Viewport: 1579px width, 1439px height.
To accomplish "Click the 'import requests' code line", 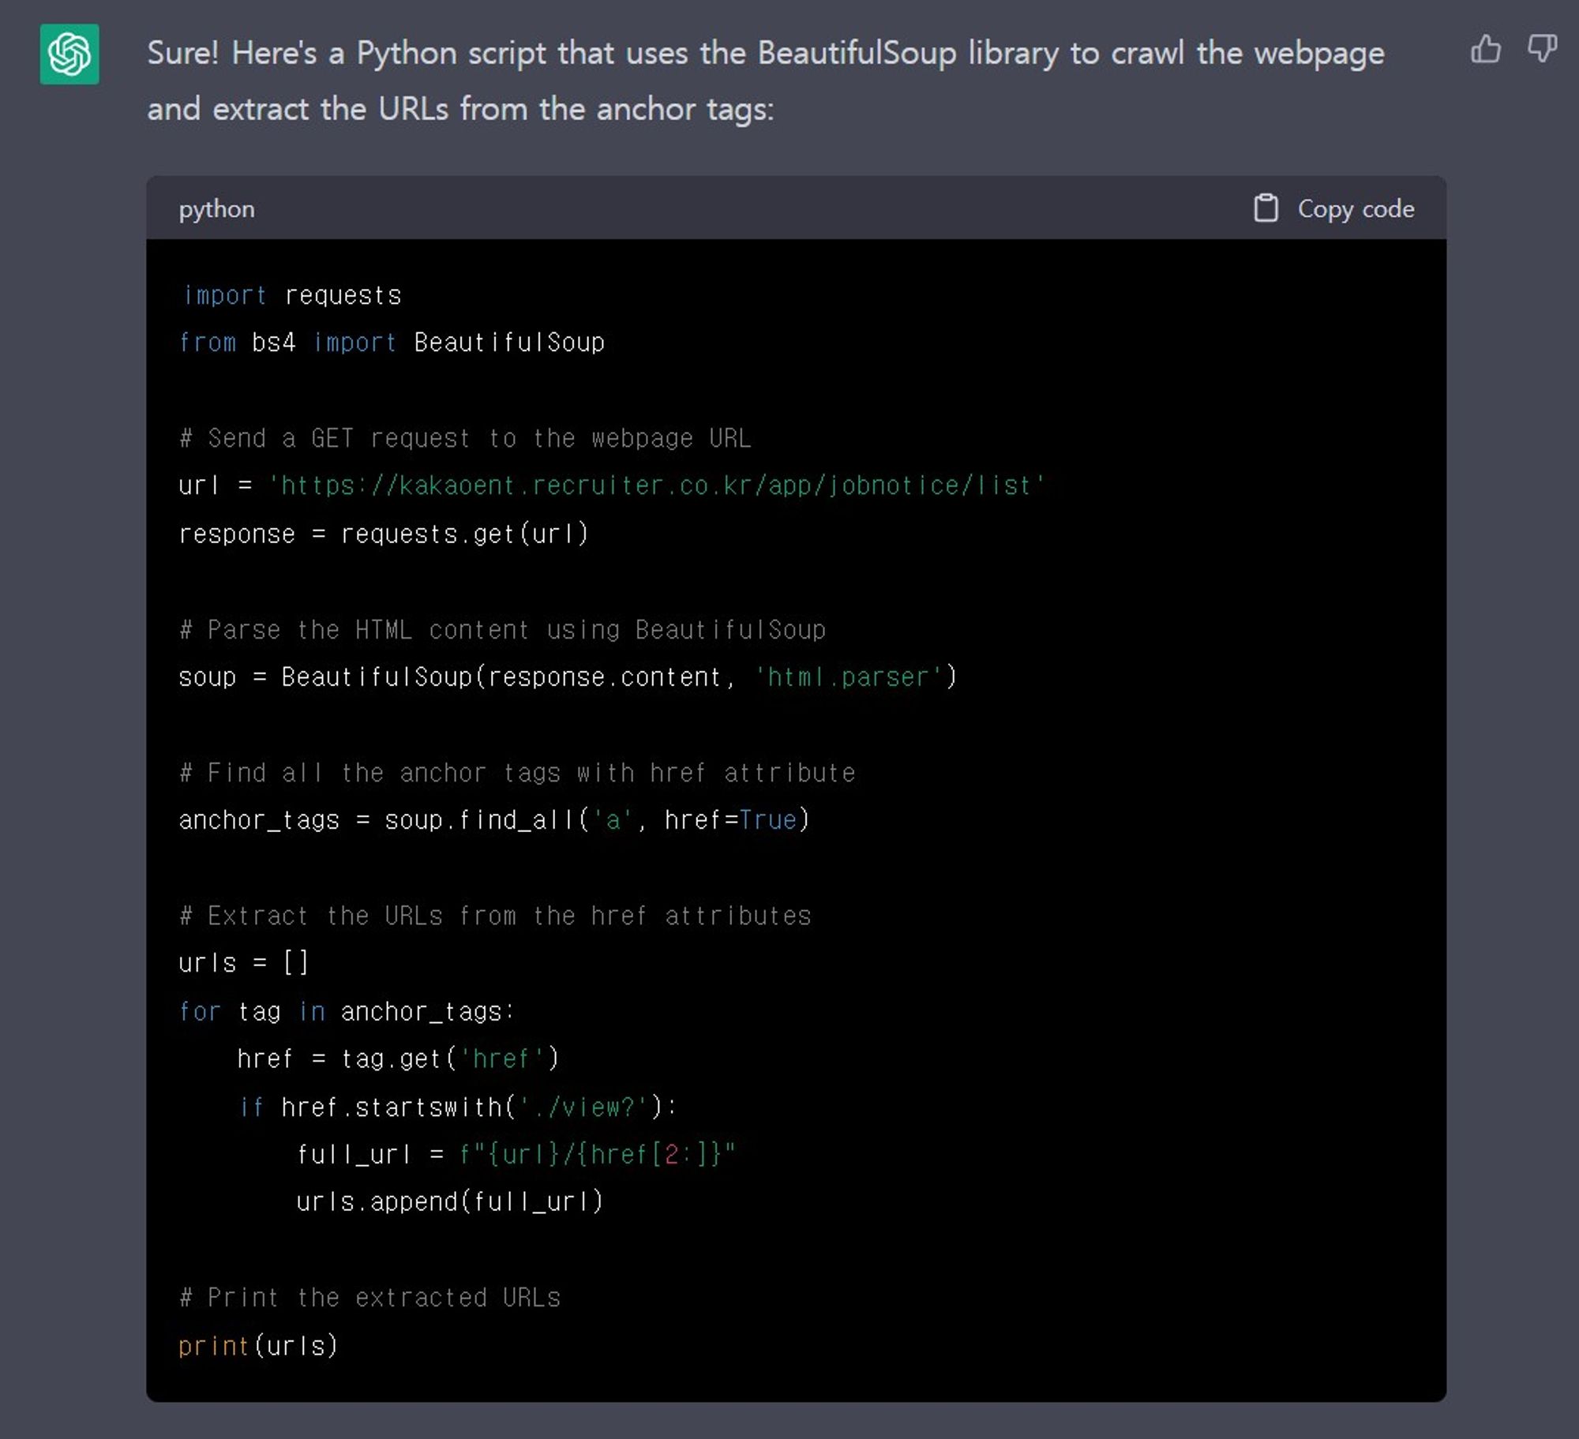I will (292, 295).
